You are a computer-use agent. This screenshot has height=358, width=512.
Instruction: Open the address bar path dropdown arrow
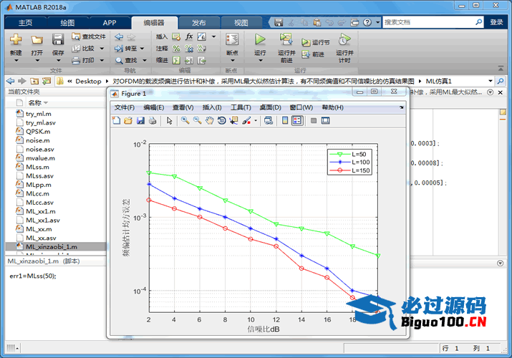pos(490,81)
